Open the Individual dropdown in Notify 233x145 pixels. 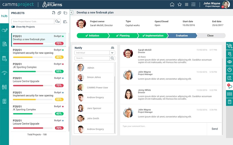pyautogui.click(x=95, y=53)
